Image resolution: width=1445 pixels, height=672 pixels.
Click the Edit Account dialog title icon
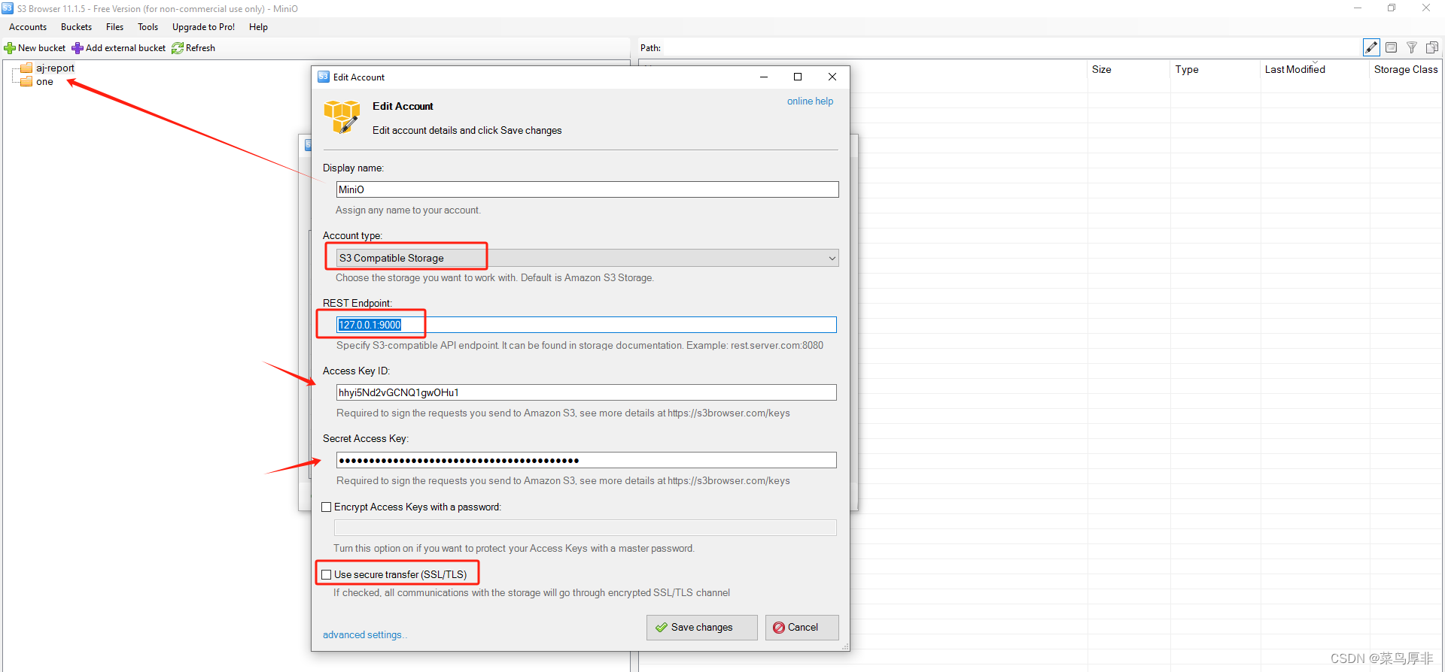324,77
